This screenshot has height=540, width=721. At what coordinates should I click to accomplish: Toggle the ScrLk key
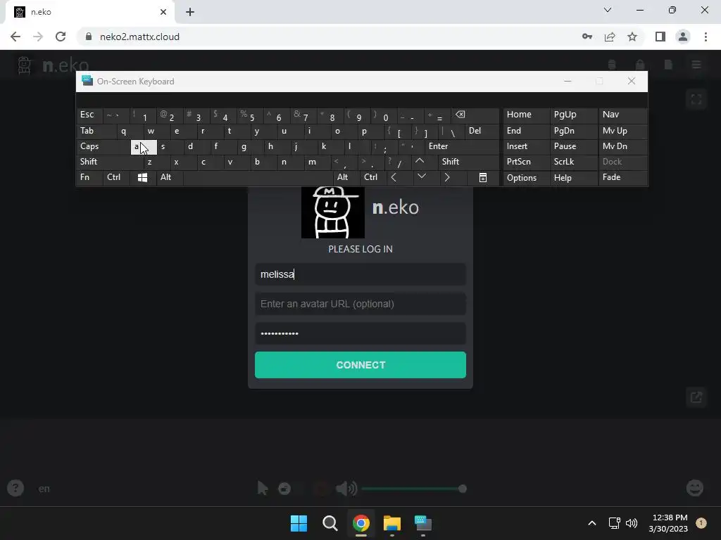pos(573,162)
